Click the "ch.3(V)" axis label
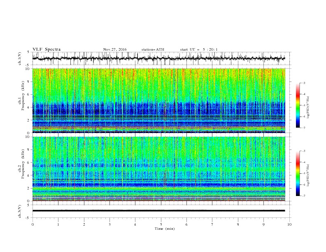Image resolution: width=326 pixels, height=252 pixels. tap(20, 211)
